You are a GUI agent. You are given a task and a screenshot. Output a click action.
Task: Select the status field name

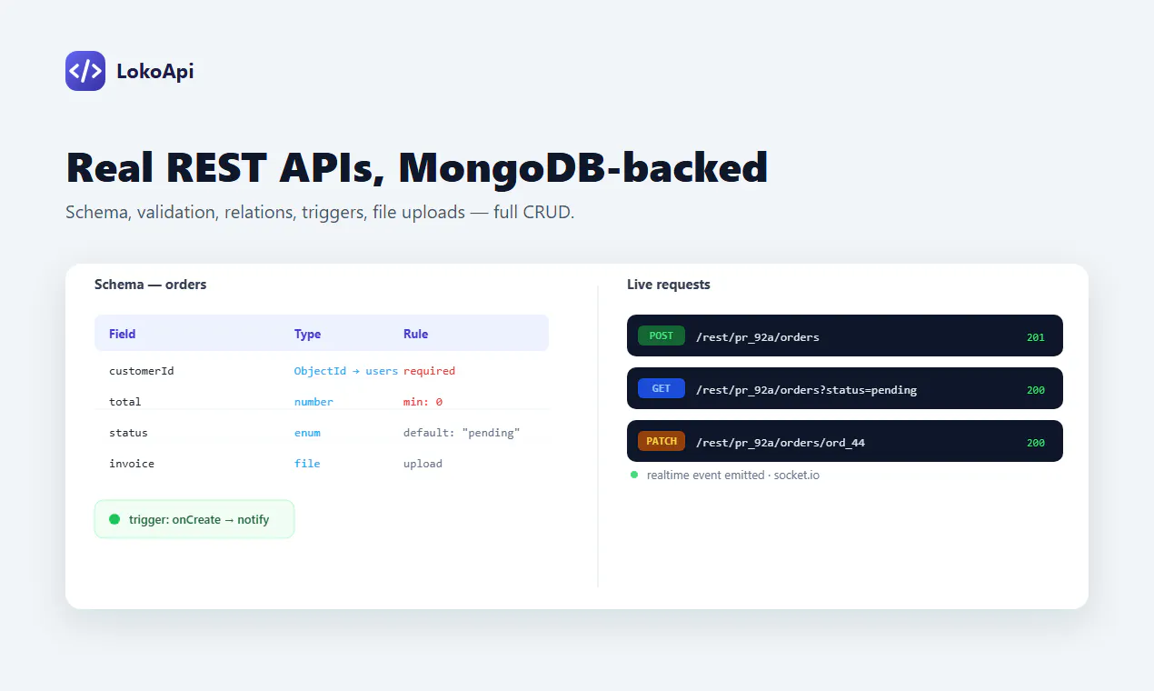[128, 433]
